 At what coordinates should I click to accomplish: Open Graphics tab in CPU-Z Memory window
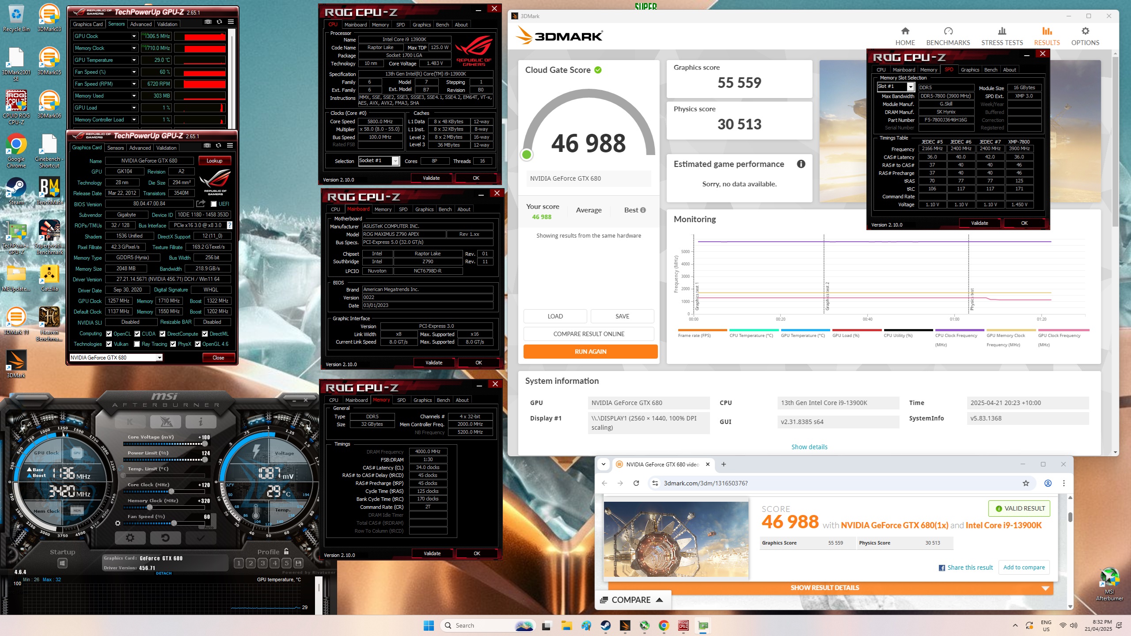[423, 400]
